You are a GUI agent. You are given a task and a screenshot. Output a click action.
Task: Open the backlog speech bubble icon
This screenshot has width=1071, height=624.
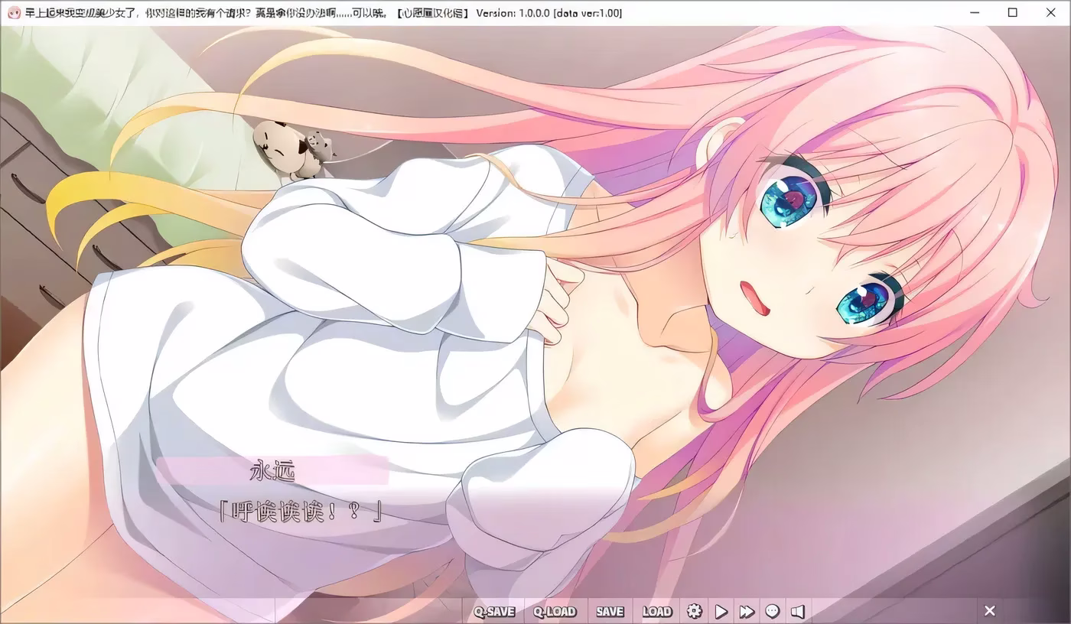773,611
